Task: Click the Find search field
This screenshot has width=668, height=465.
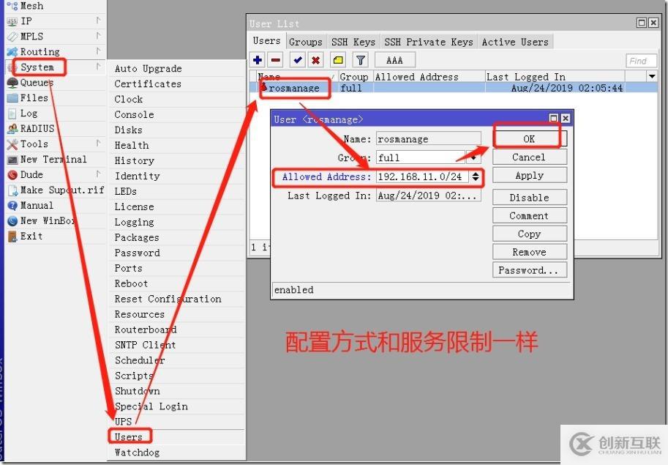Action: (x=641, y=61)
